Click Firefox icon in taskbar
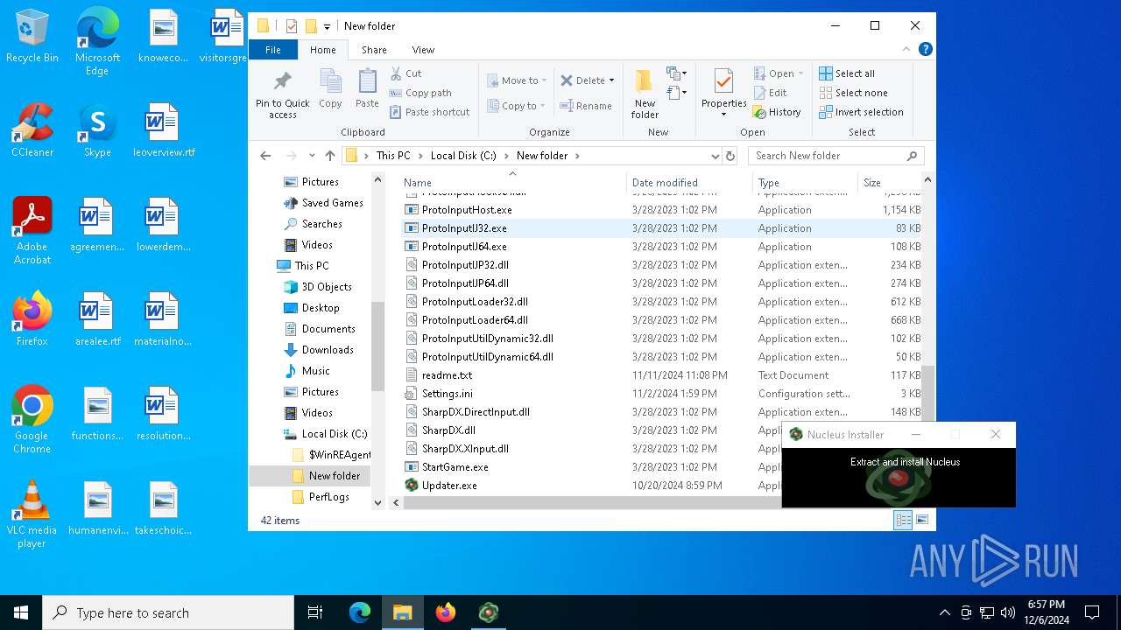 tap(446, 612)
